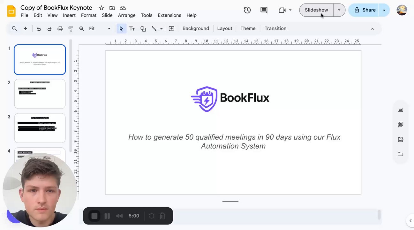Open the Format menu
The image size is (414, 230).
point(89,15)
